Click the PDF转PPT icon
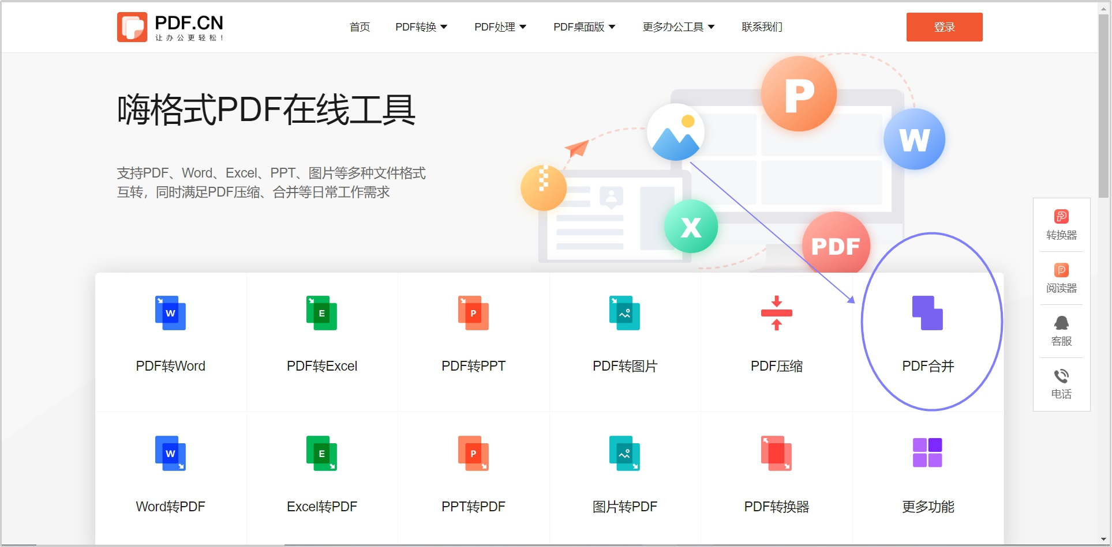Image resolution: width=1112 pixels, height=547 pixels. (473, 313)
